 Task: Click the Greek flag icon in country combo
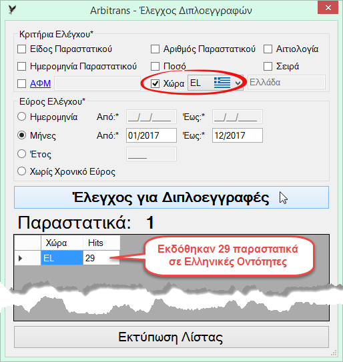pos(222,83)
